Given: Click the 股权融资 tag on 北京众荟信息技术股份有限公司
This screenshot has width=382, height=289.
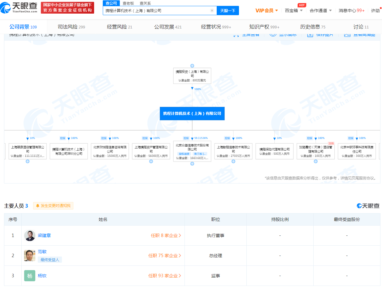Looking at the screenshot, I should 184,154.
